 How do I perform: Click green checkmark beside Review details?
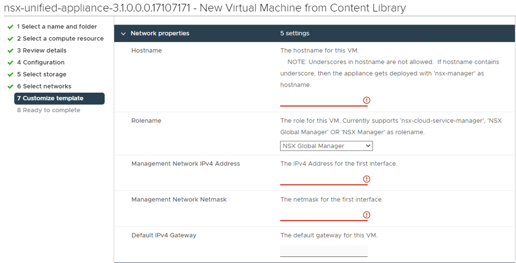pos(10,51)
